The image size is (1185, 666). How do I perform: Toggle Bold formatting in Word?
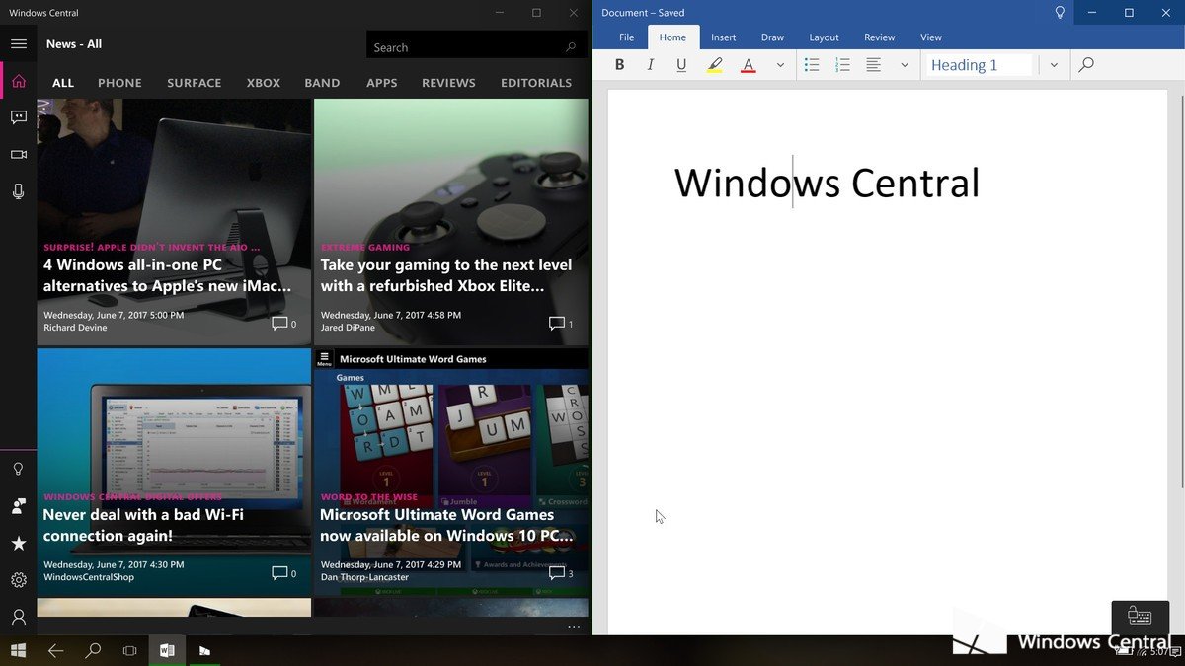pos(619,65)
